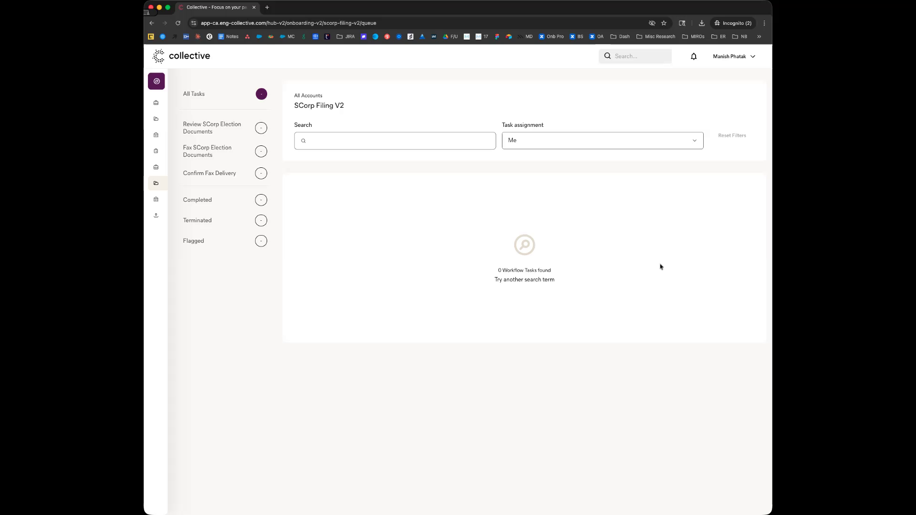Expand the Task assignment dropdown
Screen dimensions: 916x515
(x=602, y=141)
